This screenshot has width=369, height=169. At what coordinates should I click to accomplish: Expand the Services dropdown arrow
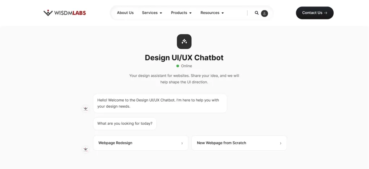[x=161, y=13]
